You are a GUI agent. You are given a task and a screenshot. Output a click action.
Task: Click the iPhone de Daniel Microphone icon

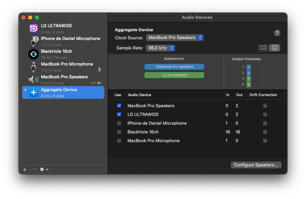34,41
